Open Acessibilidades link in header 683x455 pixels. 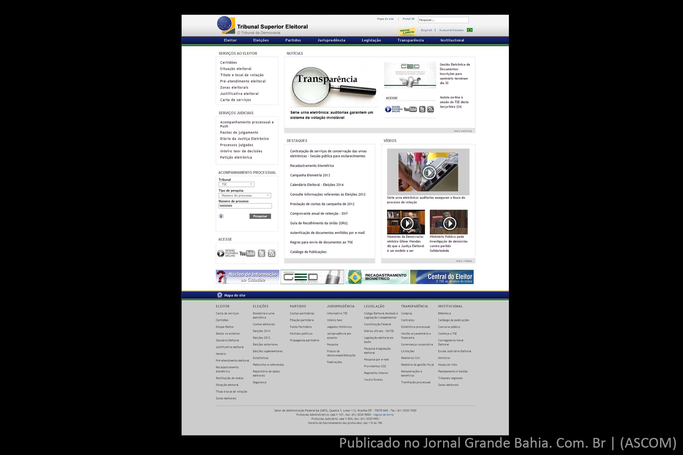pos(451,30)
